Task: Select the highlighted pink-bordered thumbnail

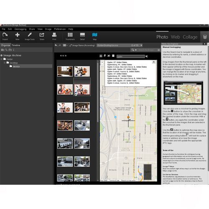Action: tap(82, 89)
